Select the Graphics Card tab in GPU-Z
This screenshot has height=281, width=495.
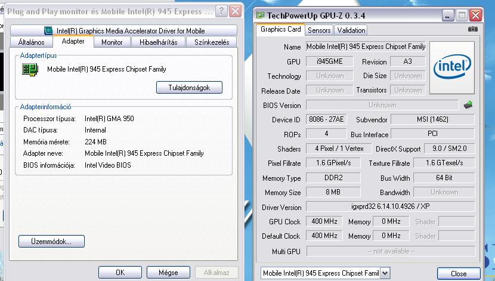[x=281, y=29]
